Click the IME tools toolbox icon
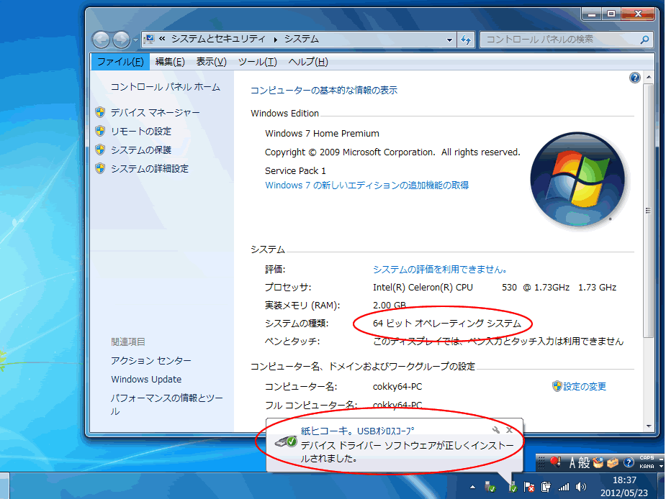Screen dimensions: 666x499 613,462
